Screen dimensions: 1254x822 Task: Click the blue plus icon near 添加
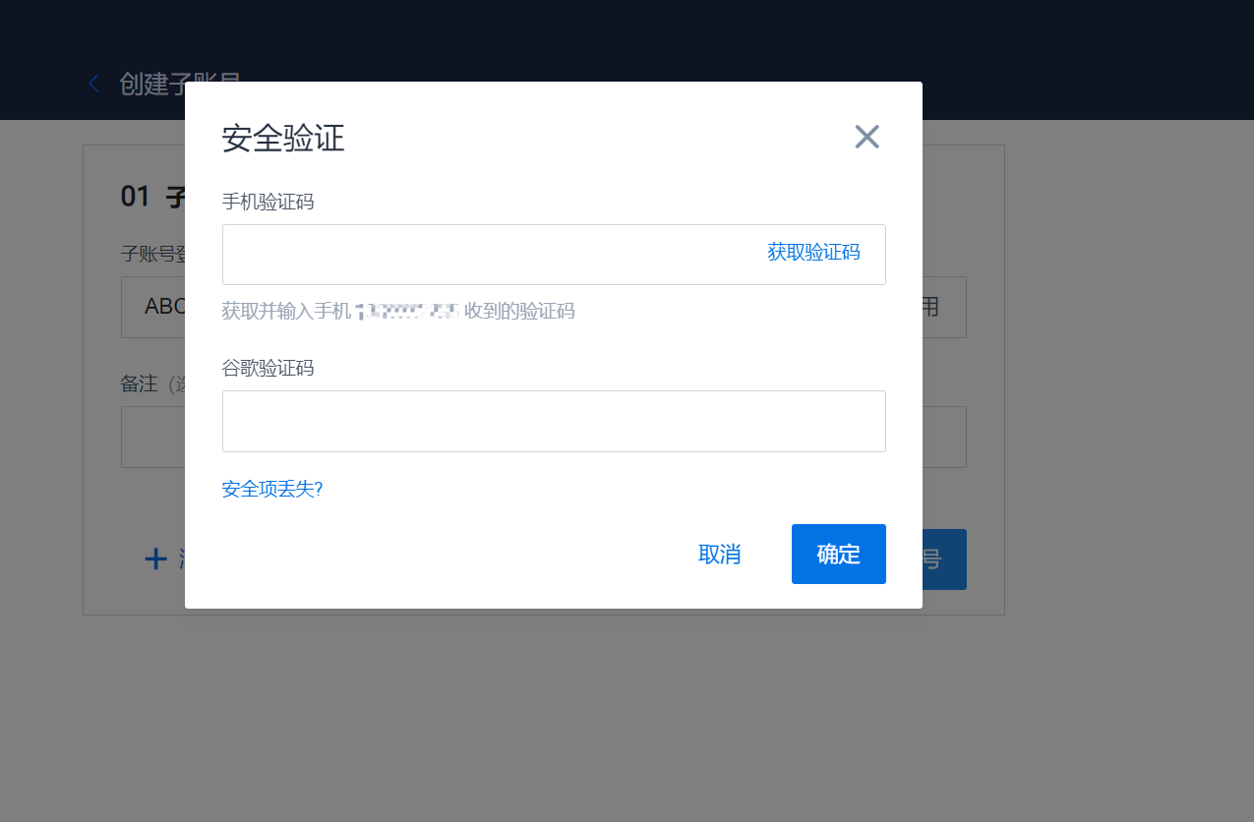[154, 558]
